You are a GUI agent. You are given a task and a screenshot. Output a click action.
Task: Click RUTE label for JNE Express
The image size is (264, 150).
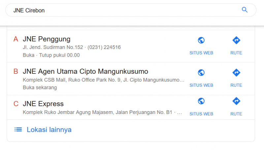[236, 114]
